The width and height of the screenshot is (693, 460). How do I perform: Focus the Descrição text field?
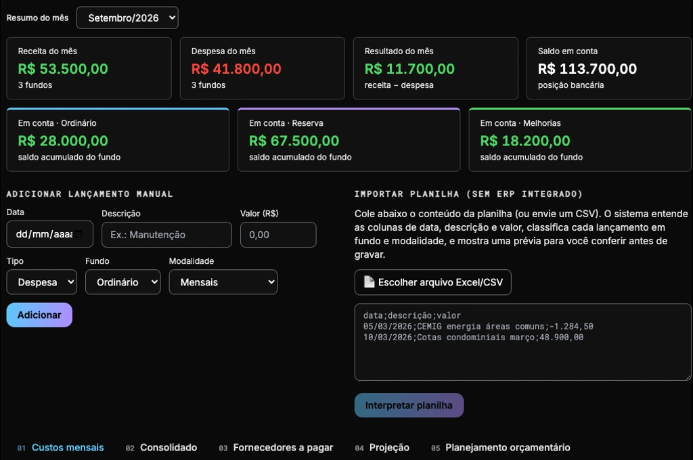click(166, 235)
